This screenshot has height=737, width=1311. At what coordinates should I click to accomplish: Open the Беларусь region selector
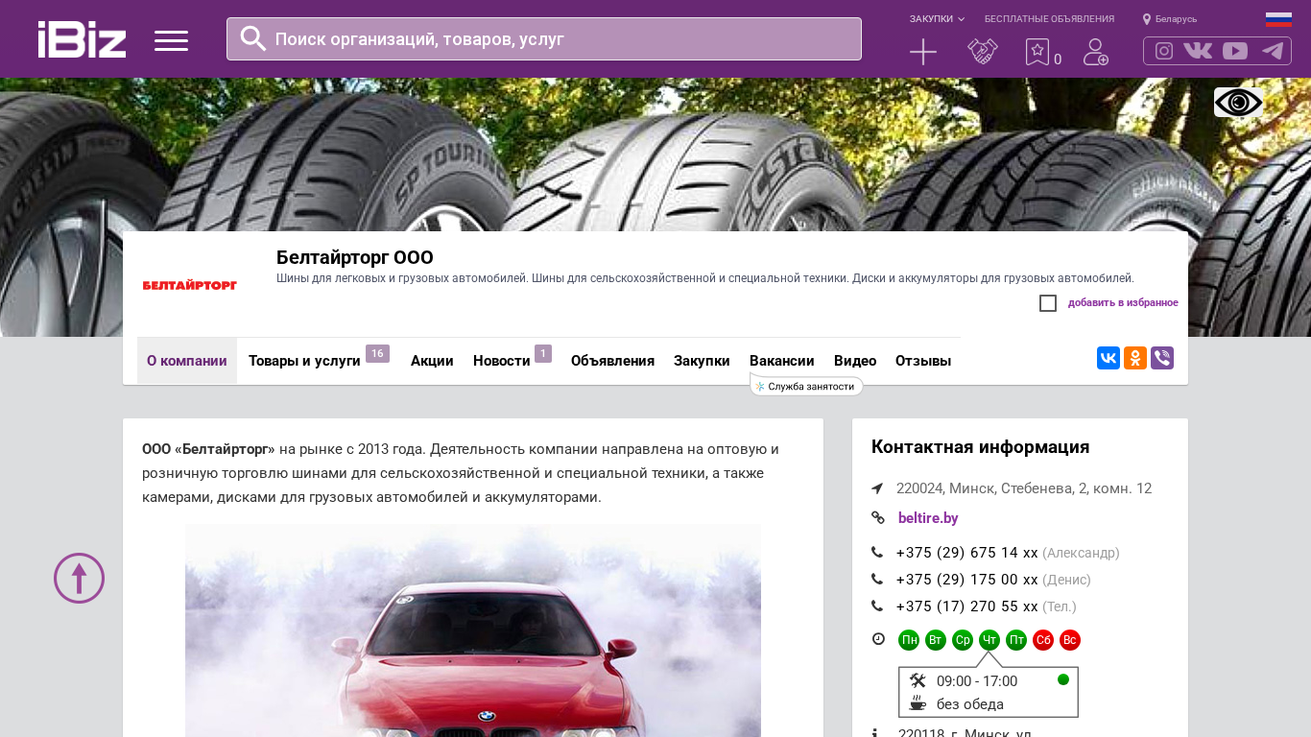coord(1176,19)
